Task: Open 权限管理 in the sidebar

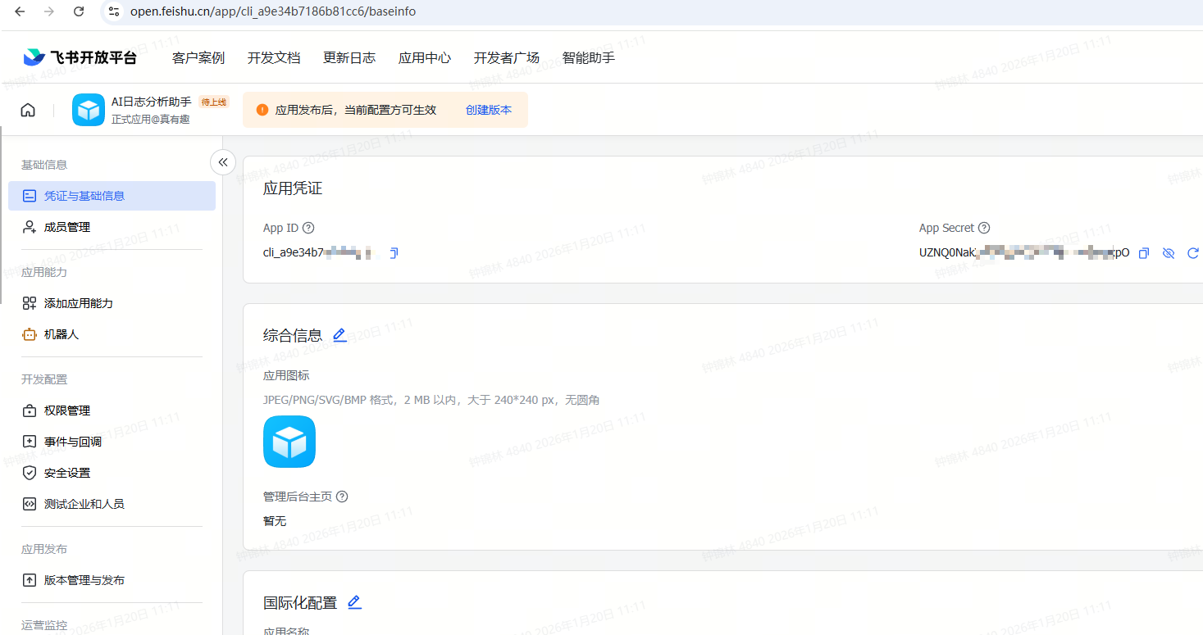Action: pos(67,410)
